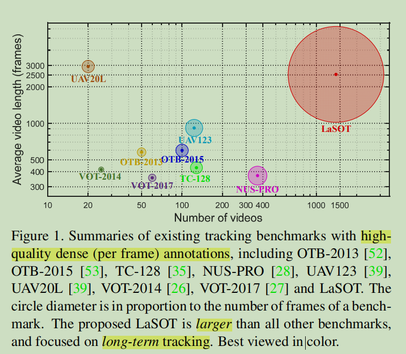Select the magenta NUS-PRO circle
Viewport: 406px width, 354px height.
[x=257, y=175]
